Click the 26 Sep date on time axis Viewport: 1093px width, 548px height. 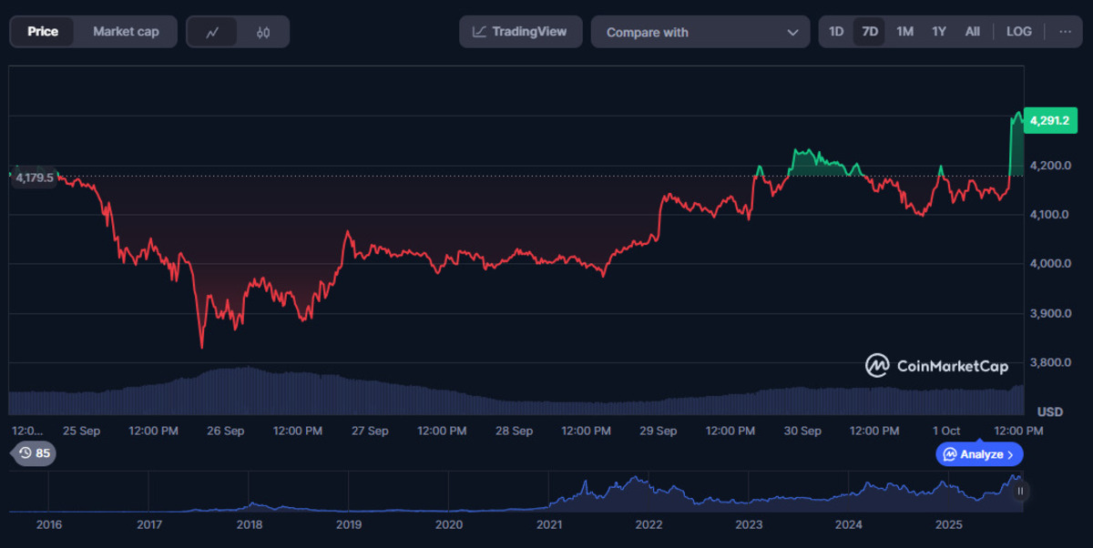(225, 431)
